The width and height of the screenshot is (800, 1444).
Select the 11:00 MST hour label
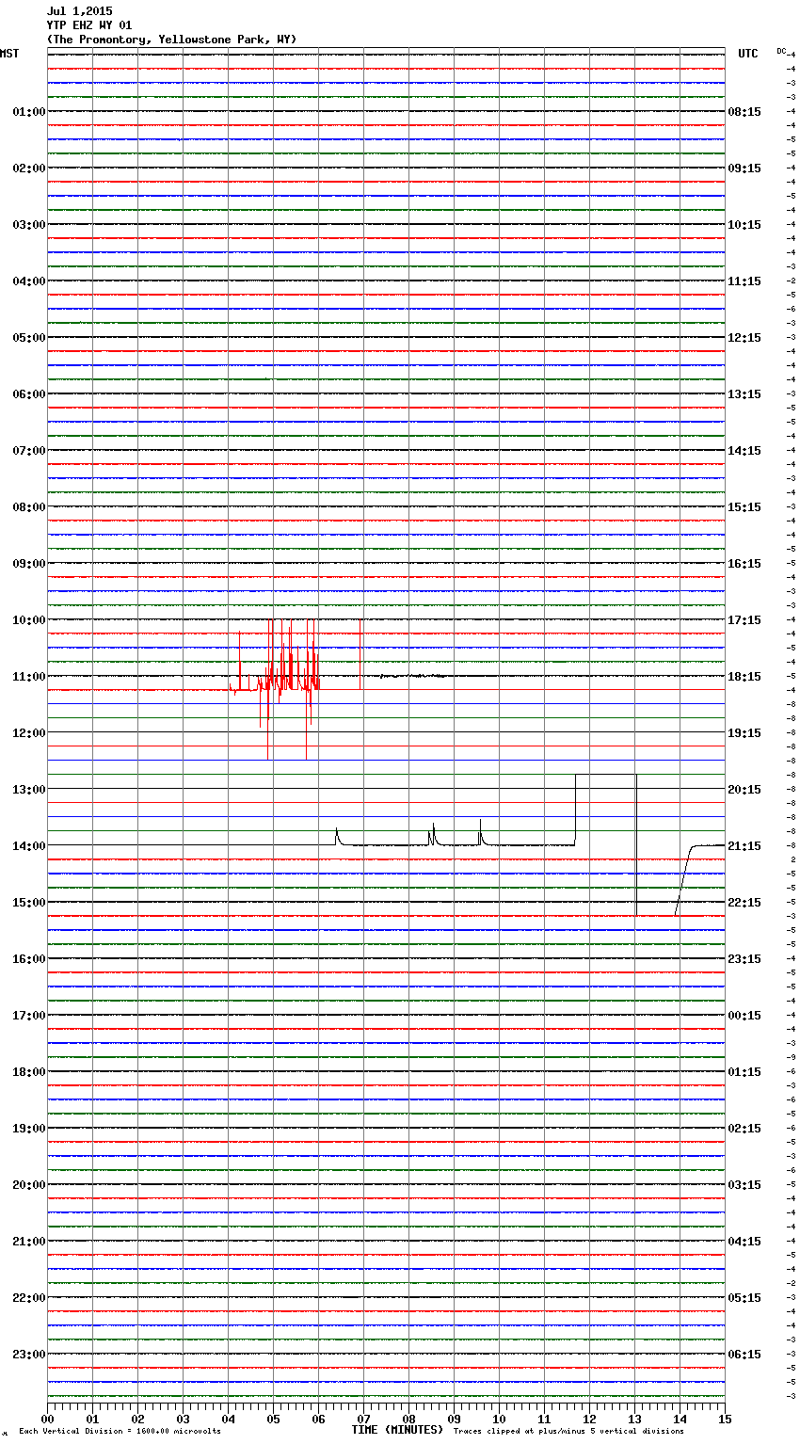coord(29,677)
